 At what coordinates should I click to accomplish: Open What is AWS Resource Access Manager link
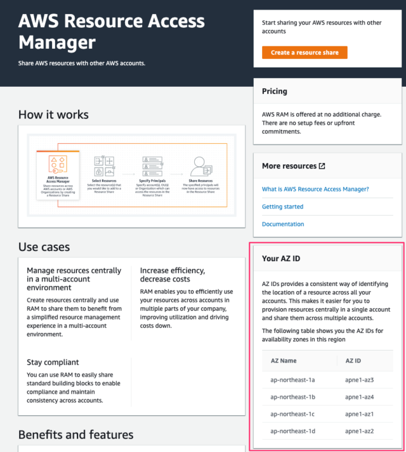(x=315, y=189)
